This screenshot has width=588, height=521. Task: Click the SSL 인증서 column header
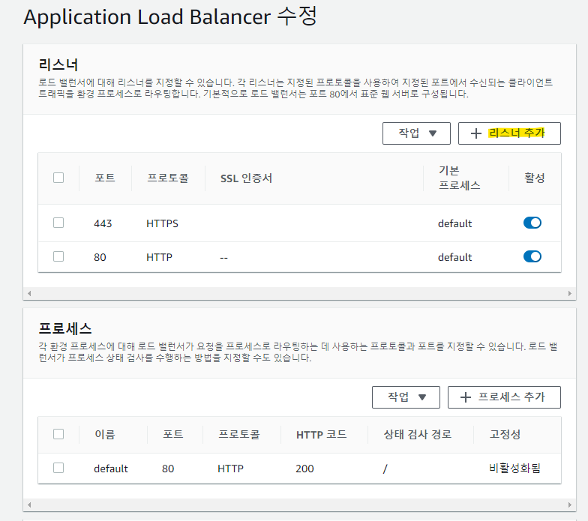click(x=246, y=178)
